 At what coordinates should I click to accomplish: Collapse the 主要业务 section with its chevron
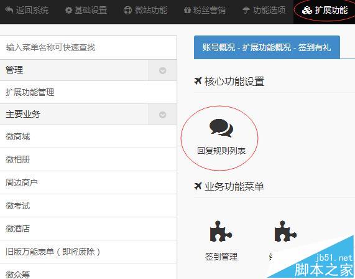pyautogui.click(x=162, y=115)
